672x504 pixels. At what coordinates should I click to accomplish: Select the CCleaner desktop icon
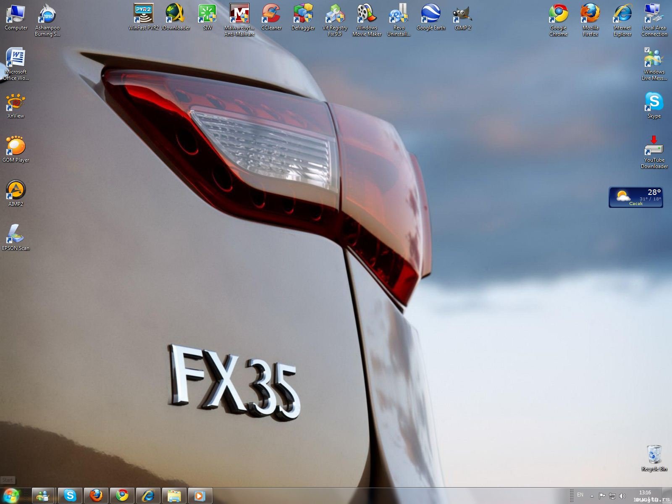tap(271, 17)
